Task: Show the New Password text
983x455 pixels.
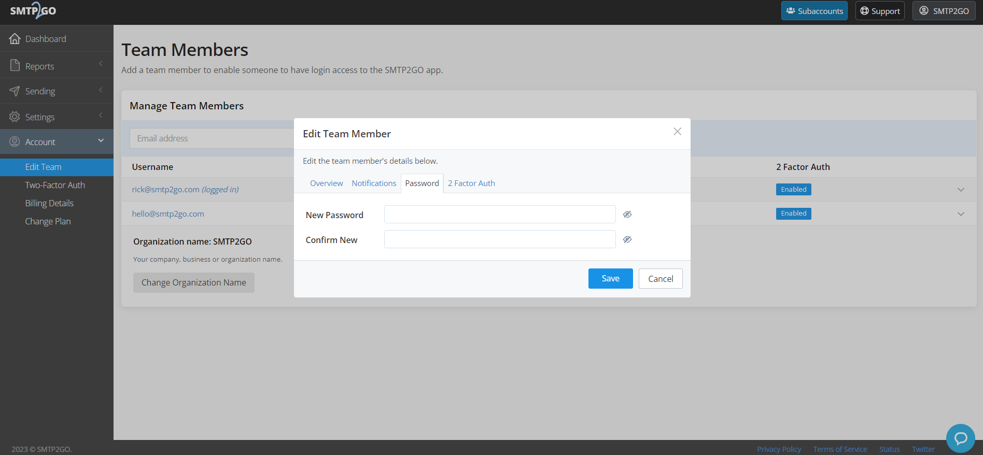Action: (627, 215)
